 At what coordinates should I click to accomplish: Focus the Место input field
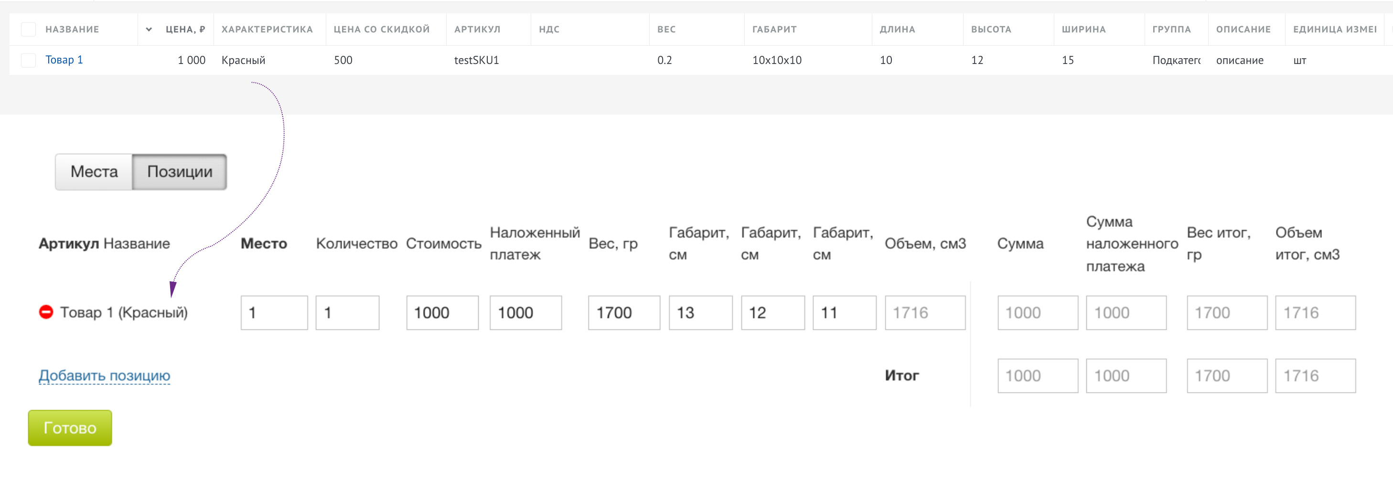pos(274,312)
